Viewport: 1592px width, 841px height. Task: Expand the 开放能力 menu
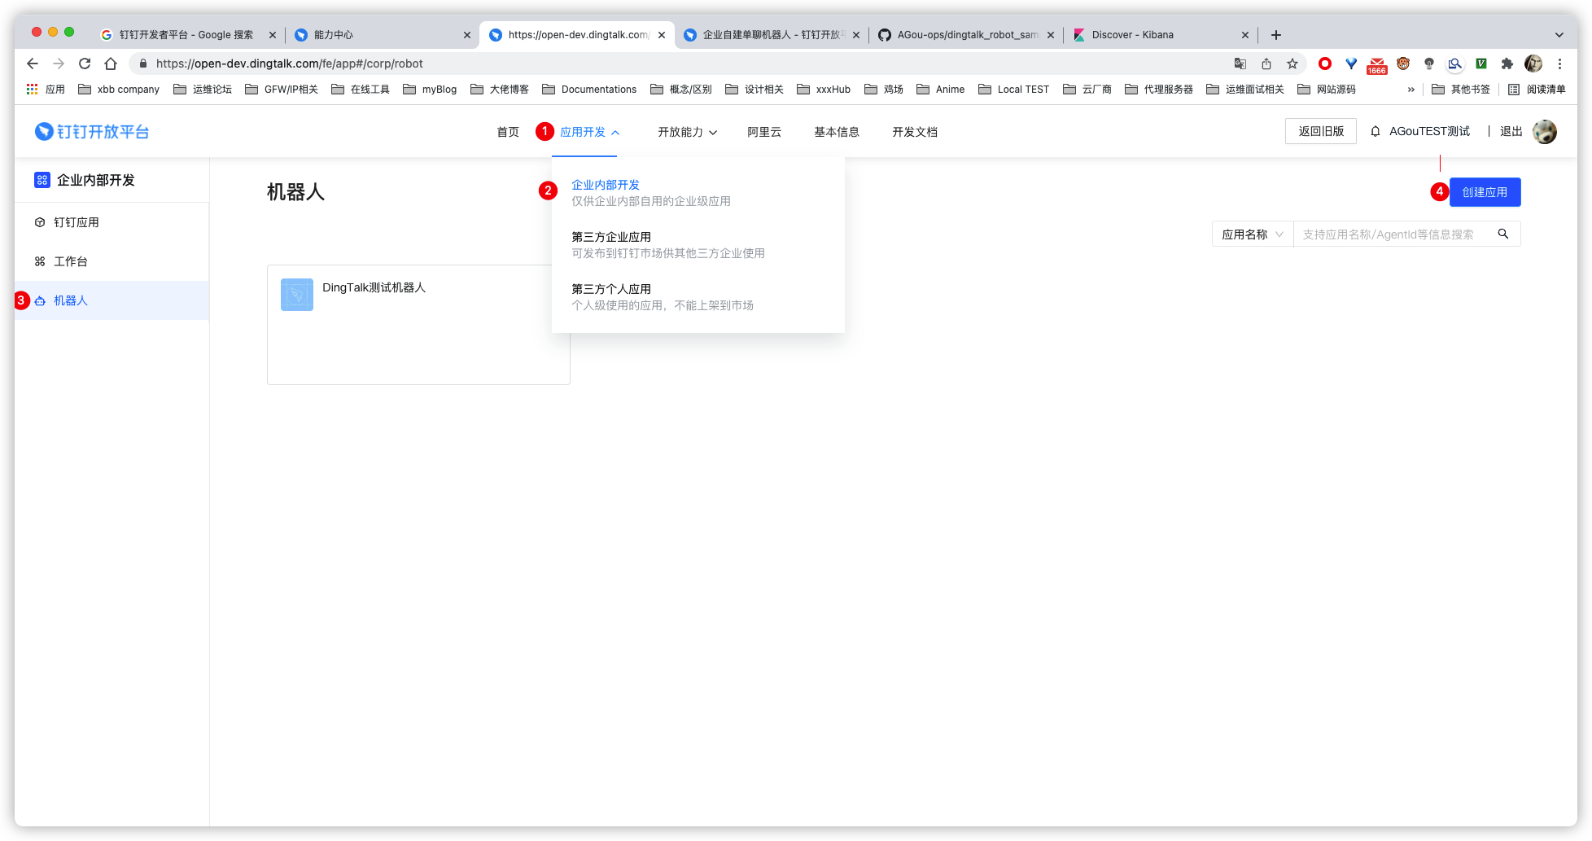click(x=687, y=132)
